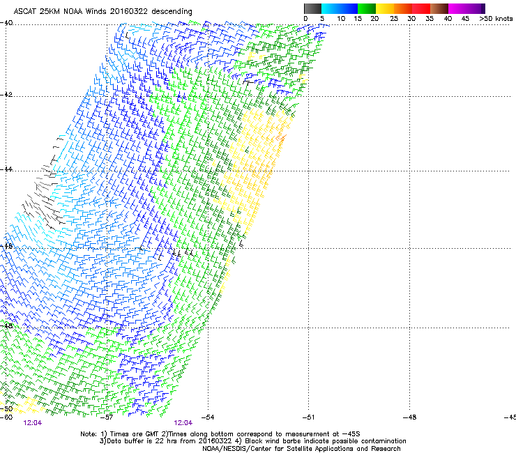Click the yellow 20-25 knots legend segment
The image size is (516, 453).
(385, 8)
